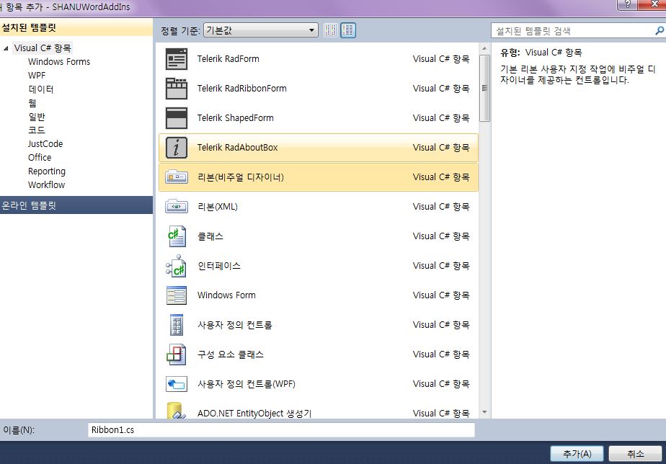Choose the 구성 요소 클래스 icon
The height and width of the screenshot is (464, 666).
click(177, 354)
